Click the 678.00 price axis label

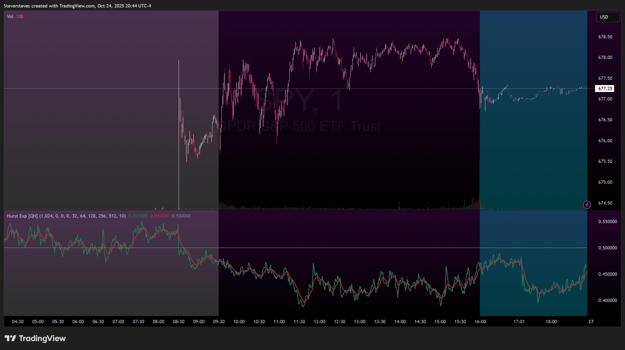pyautogui.click(x=605, y=57)
